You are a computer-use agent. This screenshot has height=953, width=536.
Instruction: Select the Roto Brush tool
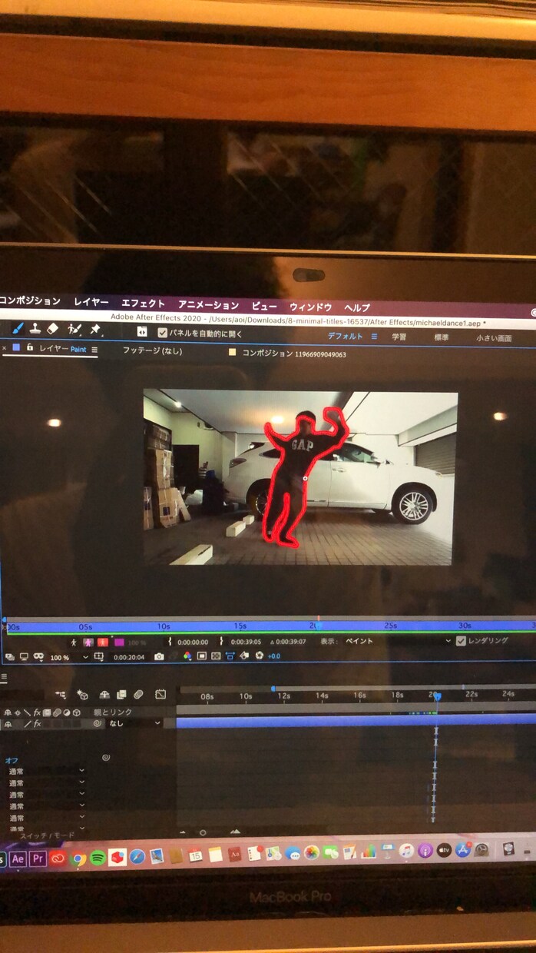coord(74,329)
